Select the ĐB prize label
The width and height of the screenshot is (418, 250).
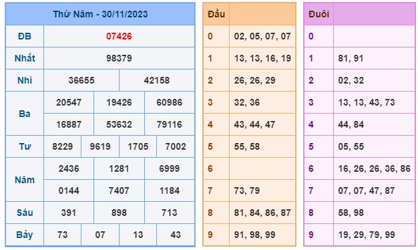click(x=25, y=36)
